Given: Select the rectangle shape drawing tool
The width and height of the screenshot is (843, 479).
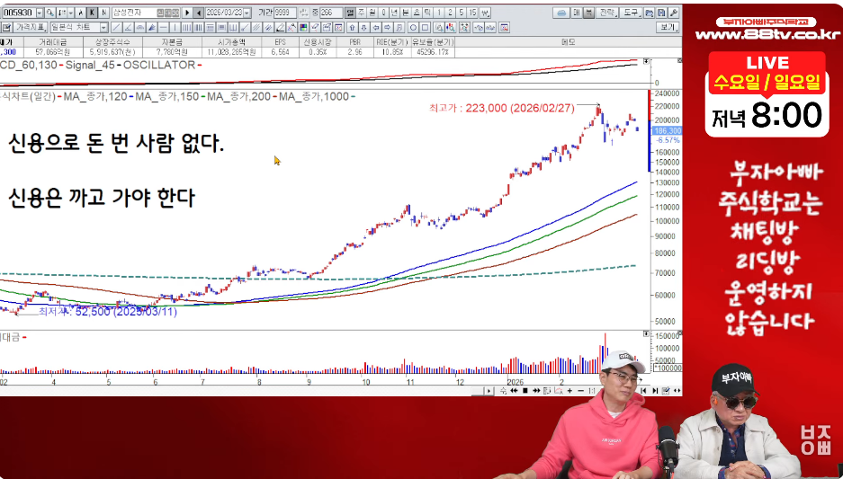Looking at the screenshot, I should coord(426,27).
